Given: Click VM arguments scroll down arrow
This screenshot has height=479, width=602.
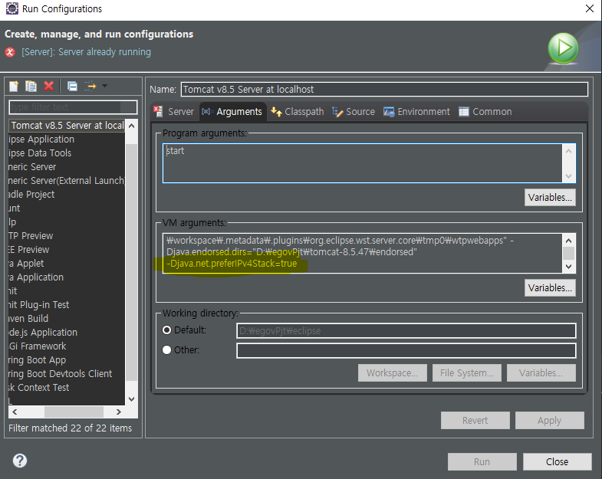Looking at the screenshot, I should [568, 267].
